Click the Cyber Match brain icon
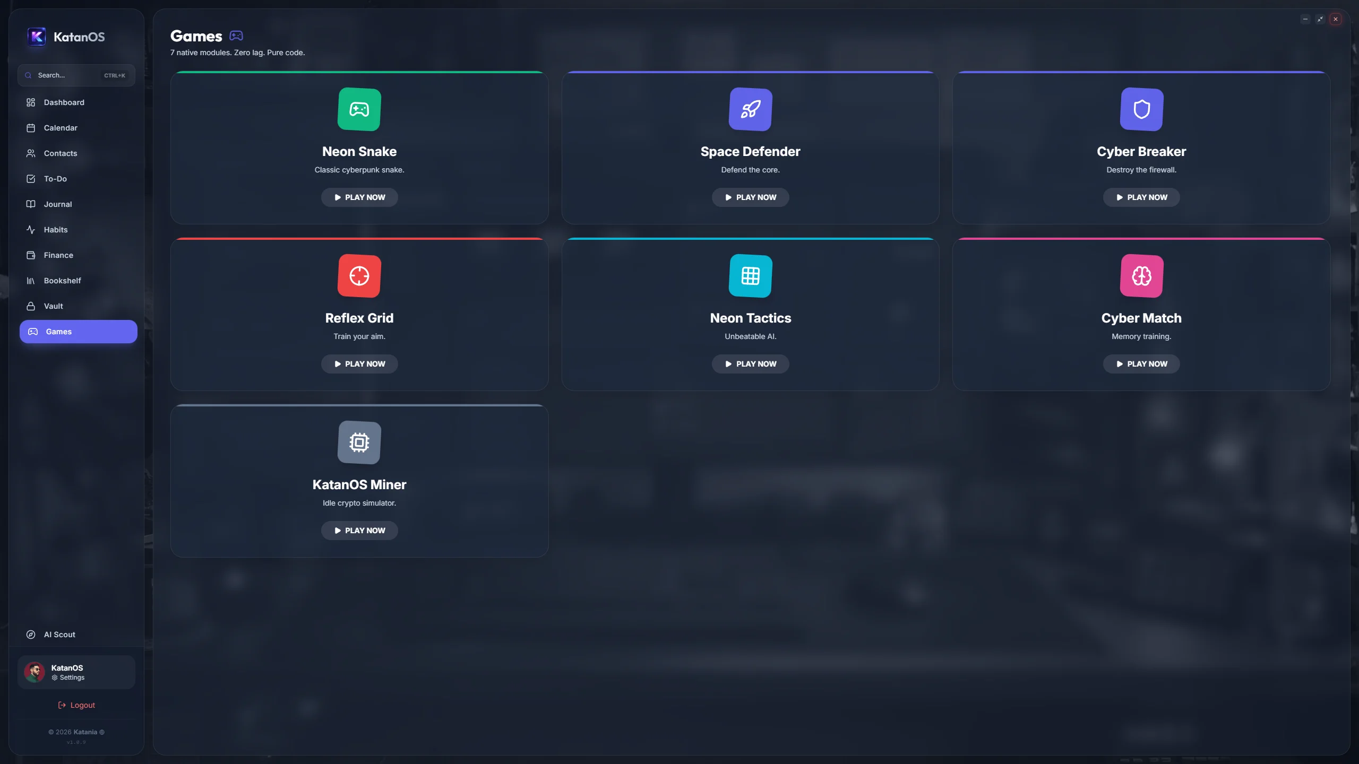This screenshot has height=764, width=1359. tap(1141, 276)
